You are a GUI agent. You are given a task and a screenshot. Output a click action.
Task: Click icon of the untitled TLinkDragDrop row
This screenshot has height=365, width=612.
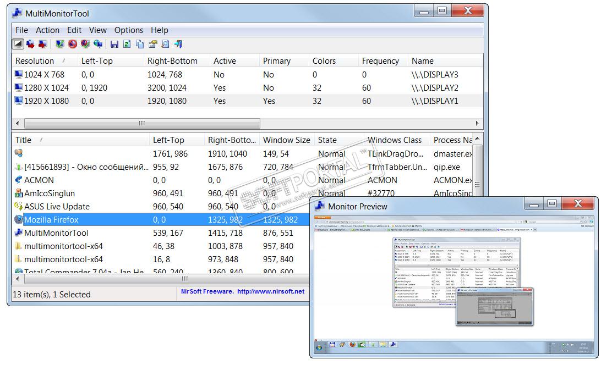coord(18,153)
